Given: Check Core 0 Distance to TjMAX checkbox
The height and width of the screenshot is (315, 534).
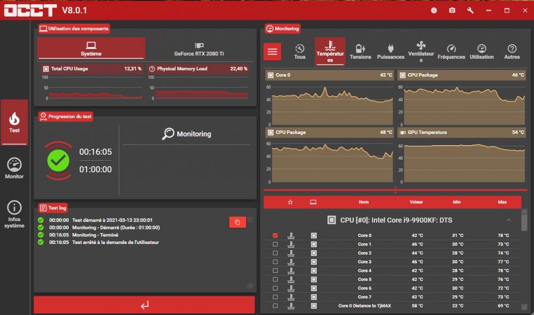Looking at the screenshot, I should pyautogui.click(x=275, y=306).
